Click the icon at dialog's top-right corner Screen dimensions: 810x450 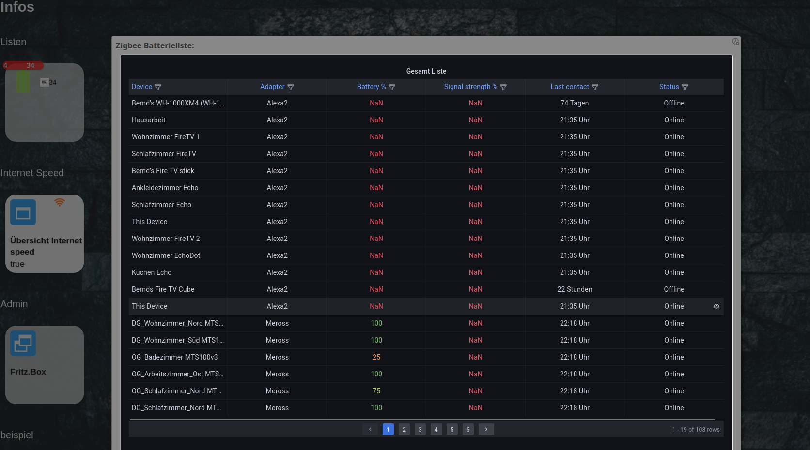pyautogui.click(x=735, y=42)
